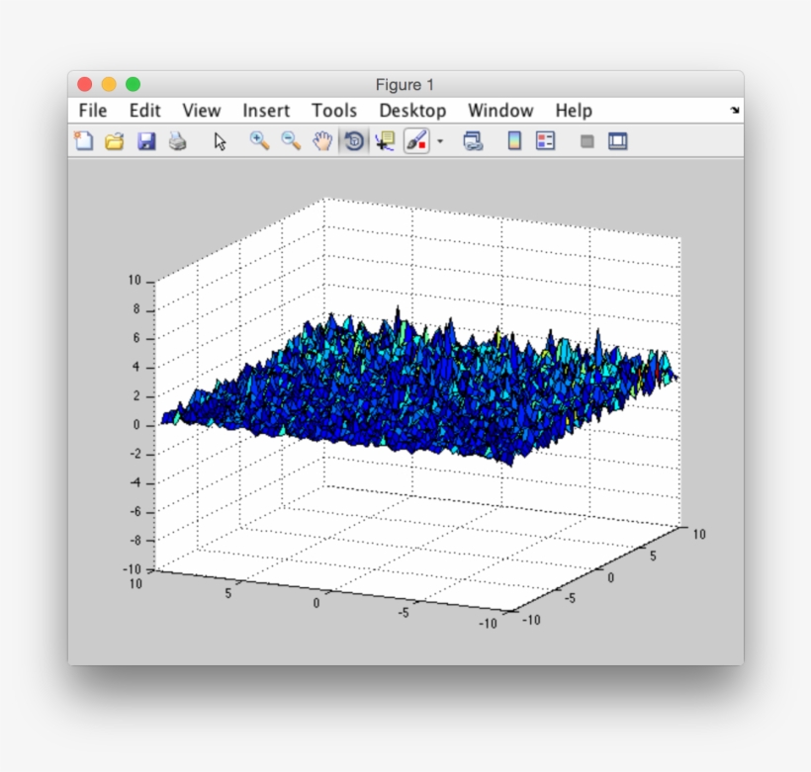Toggle off Rotate 3D mode
The width and height of the screenshot is (811, 772).
[353, 141]
